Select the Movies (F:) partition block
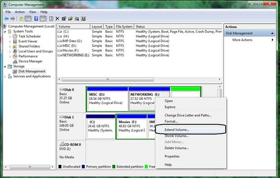The height and width of the screenshot is (178, 280). click(132, 126)
